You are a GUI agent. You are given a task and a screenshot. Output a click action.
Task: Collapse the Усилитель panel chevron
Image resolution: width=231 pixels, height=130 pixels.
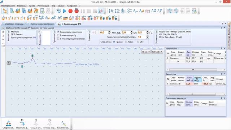(x=156, y=32)
